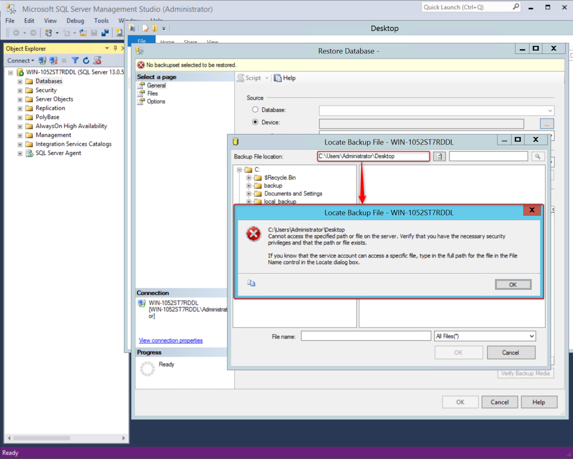Open the File menu in SSMS
The image size is (573, 459).
tap(10, 21)
